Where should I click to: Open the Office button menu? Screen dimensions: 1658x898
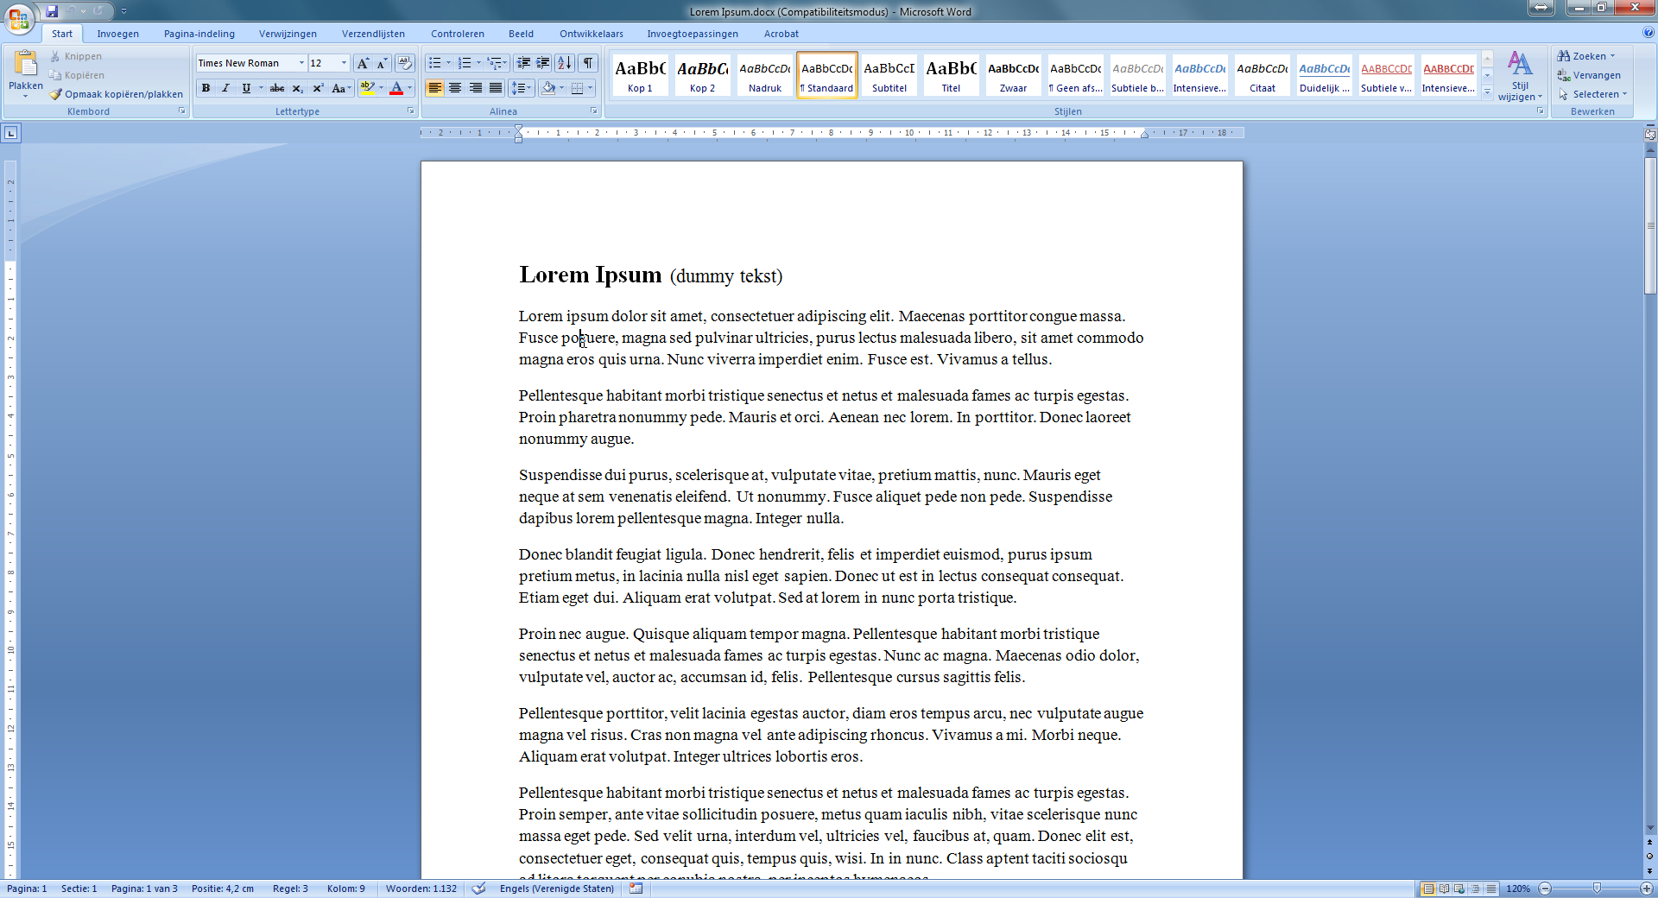tap(19, 18)
